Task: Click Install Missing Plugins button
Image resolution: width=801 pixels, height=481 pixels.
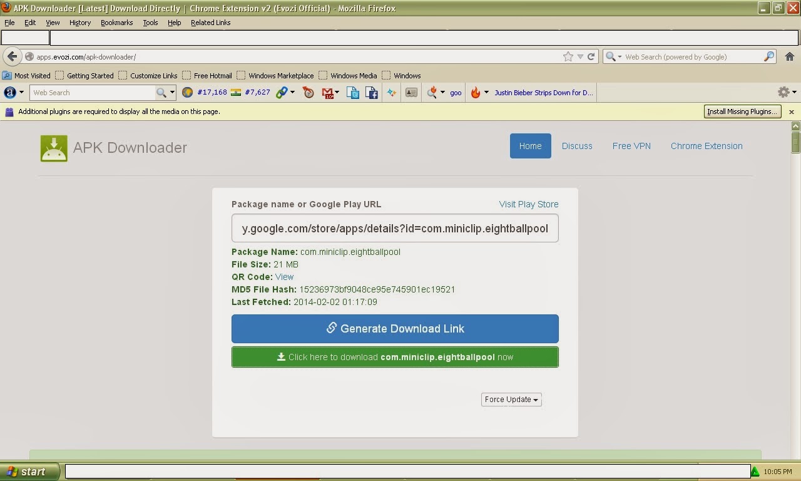Action: [x=742, y=111]
